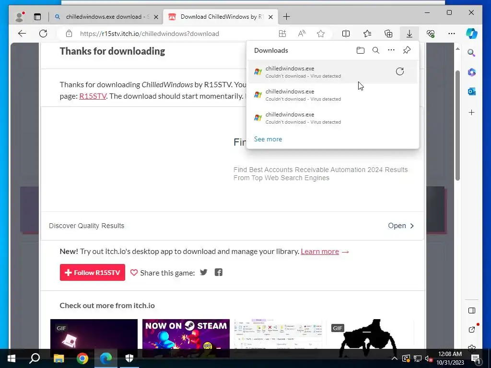
Task: Click See more in Downloads panel
Action: pos(268,139)
